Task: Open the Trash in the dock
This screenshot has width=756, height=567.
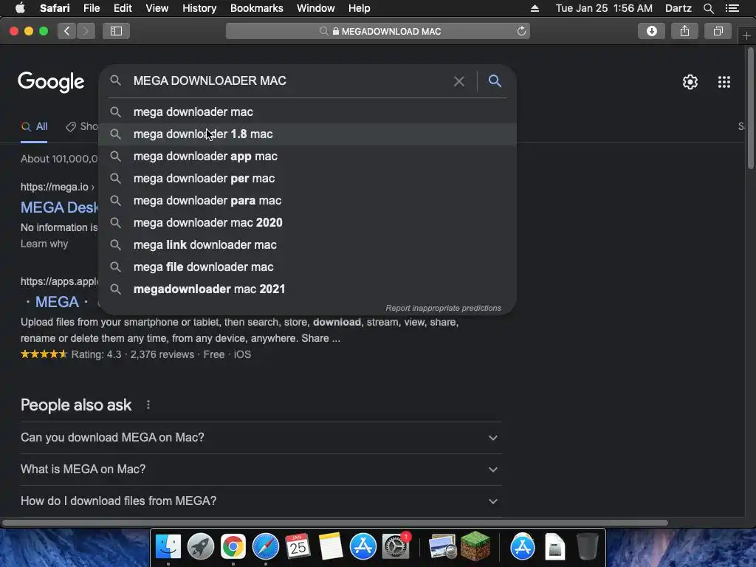Action: 587,547
